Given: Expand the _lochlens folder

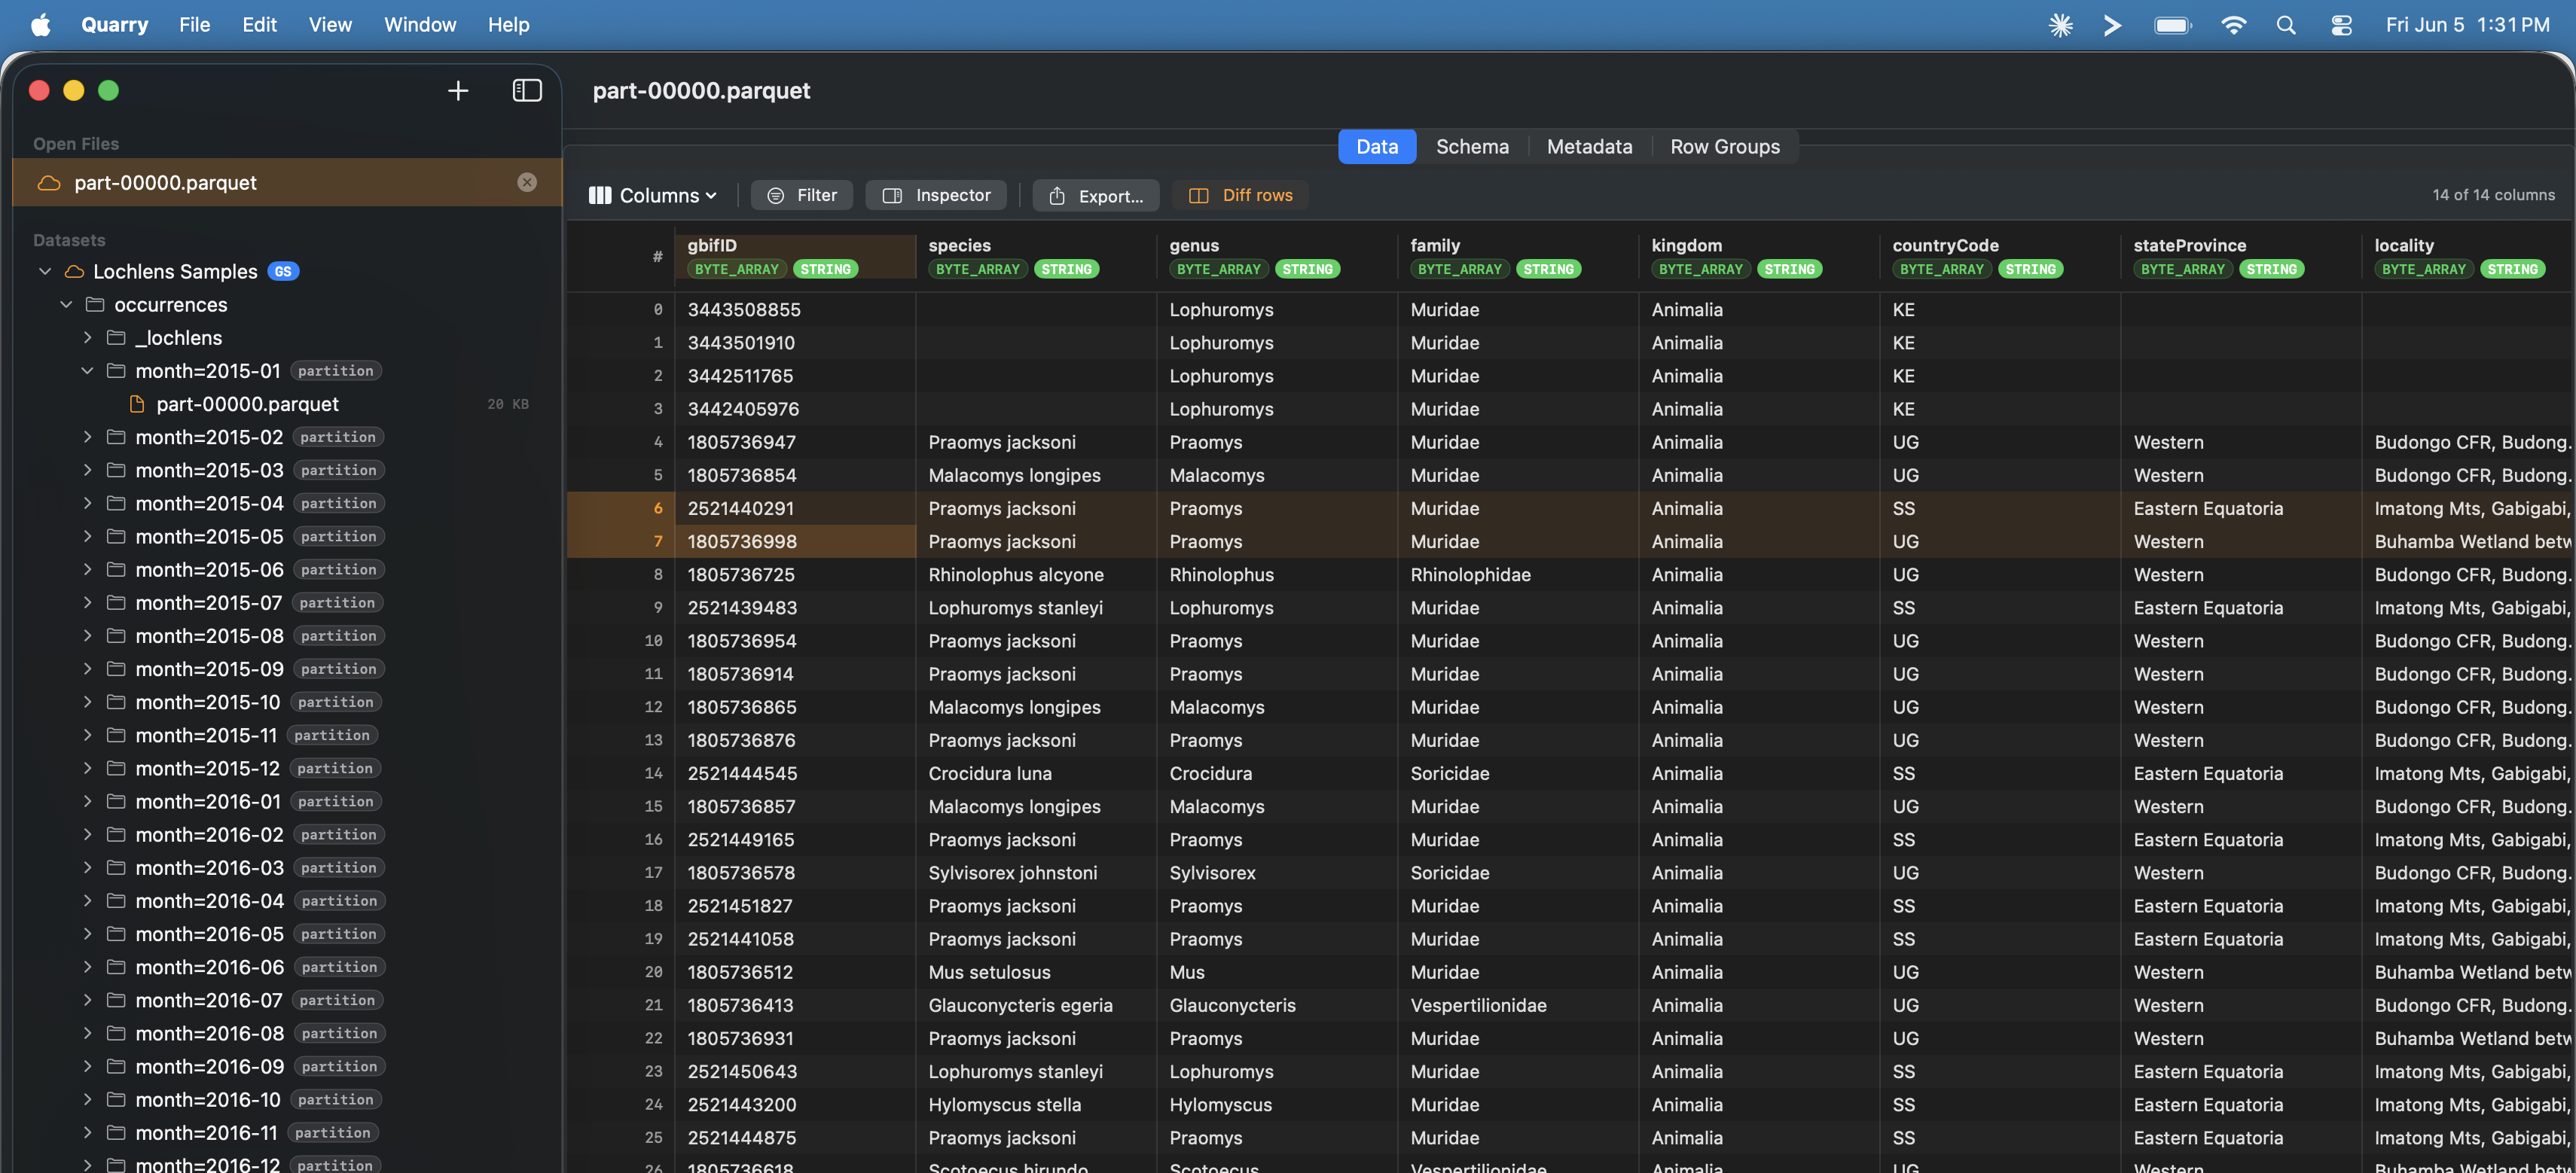Looking at the screenshot, I should click(87, 338).
